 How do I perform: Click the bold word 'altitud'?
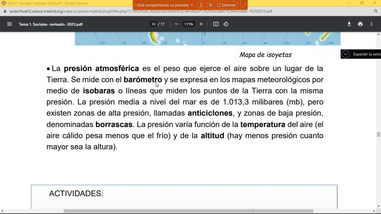coord(213,136)
